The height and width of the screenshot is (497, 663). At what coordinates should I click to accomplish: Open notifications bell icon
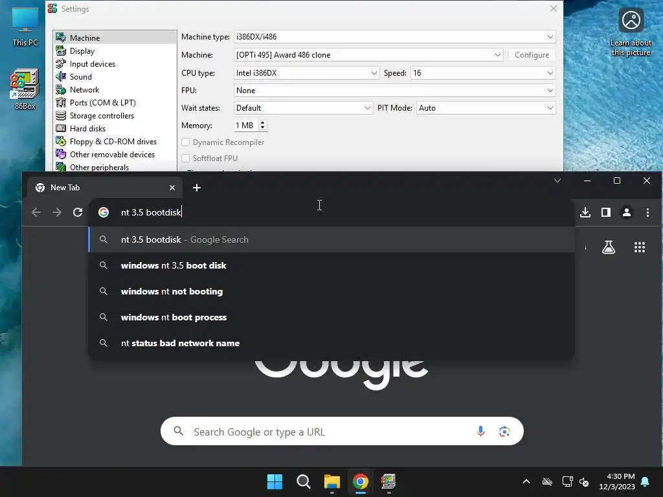click(x=646, y=481)
